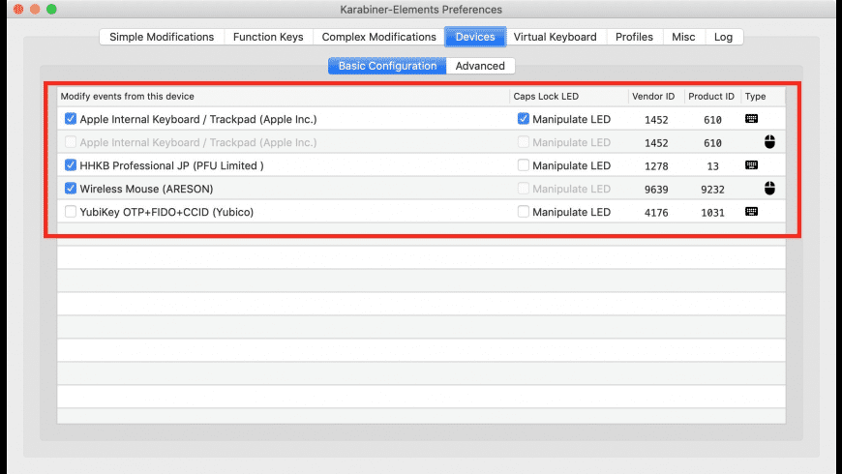Click mouse type icon in the greyed-out Apple Internal Keyboard row
This screenshot has width=842, height=474.
[x=769, y=142]
